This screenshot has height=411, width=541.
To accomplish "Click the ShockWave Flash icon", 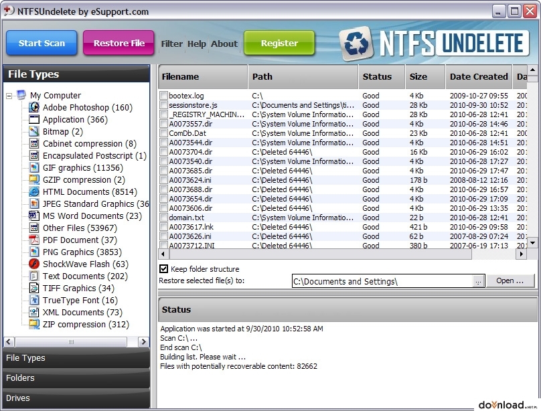I will pyautogui.click(x=33, y=264).
